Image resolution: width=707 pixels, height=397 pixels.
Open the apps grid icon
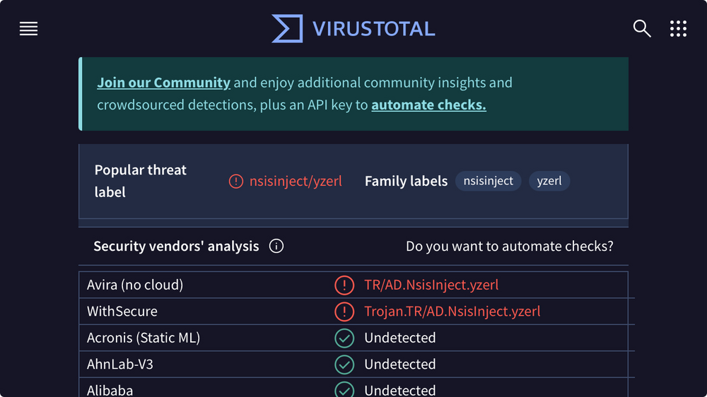coord(678,28)
